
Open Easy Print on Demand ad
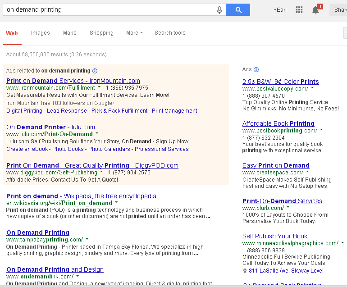pos(276,165)
